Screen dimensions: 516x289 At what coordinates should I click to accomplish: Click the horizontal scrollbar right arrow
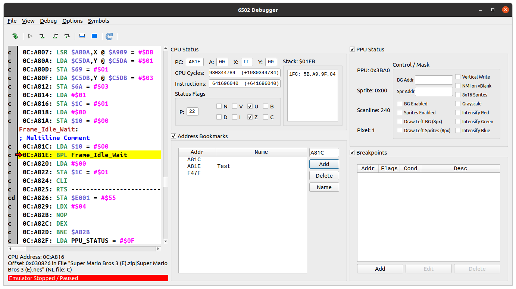[158, 248]
